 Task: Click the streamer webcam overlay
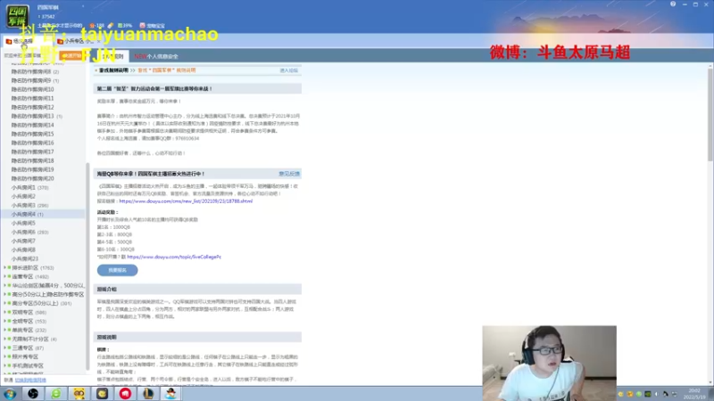[x=550, y=363]
